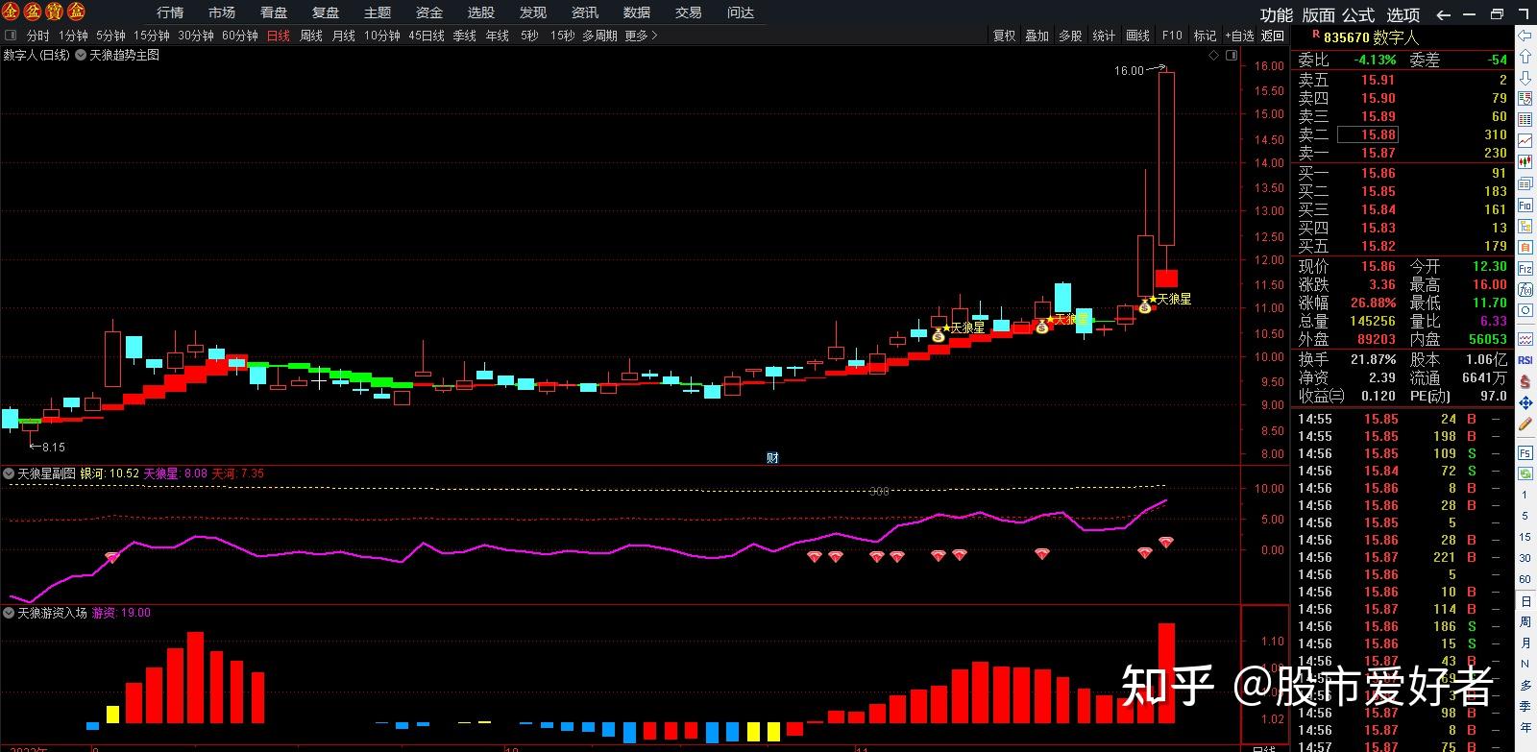Viewport: 1537px width, 752px height.
Task: Select the 周 weekly period in sidebar
Action: (1525, 622)
